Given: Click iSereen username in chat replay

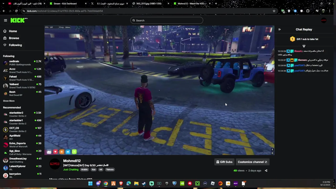Looking at the screenshot, I should coord(302,60).
